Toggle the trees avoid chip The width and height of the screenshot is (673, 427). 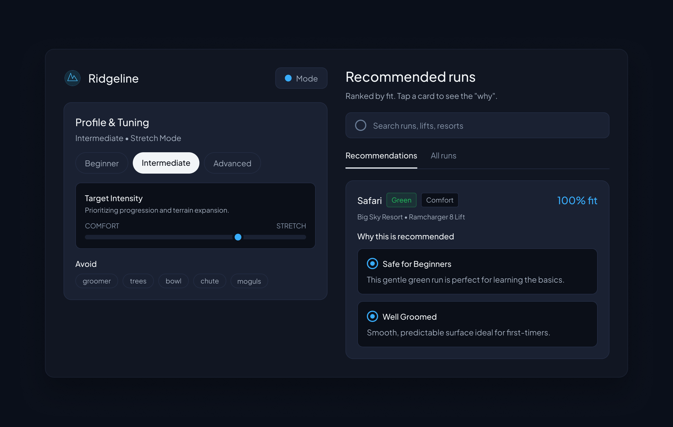[138, 281]
